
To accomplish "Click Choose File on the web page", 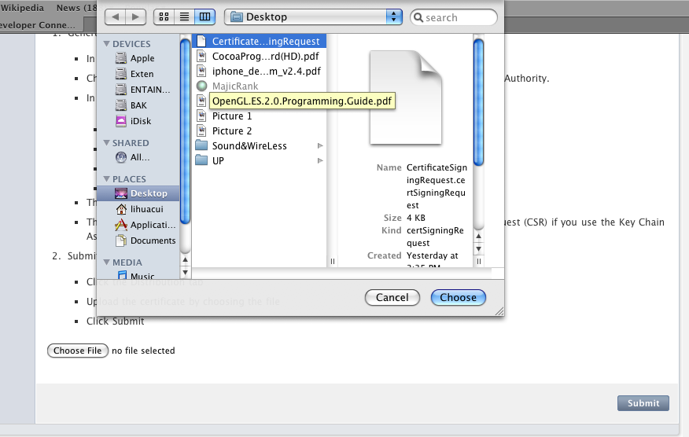I will tap(78, 351).
